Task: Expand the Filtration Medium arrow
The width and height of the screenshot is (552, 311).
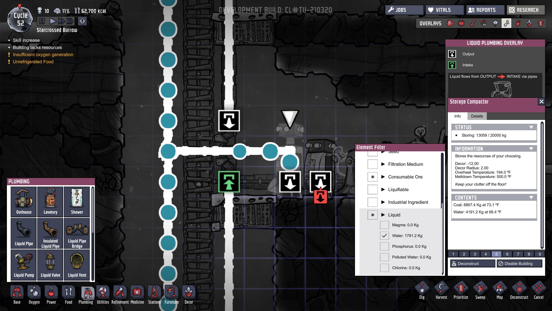Action: pyautogui.click(x=383, y=164)
